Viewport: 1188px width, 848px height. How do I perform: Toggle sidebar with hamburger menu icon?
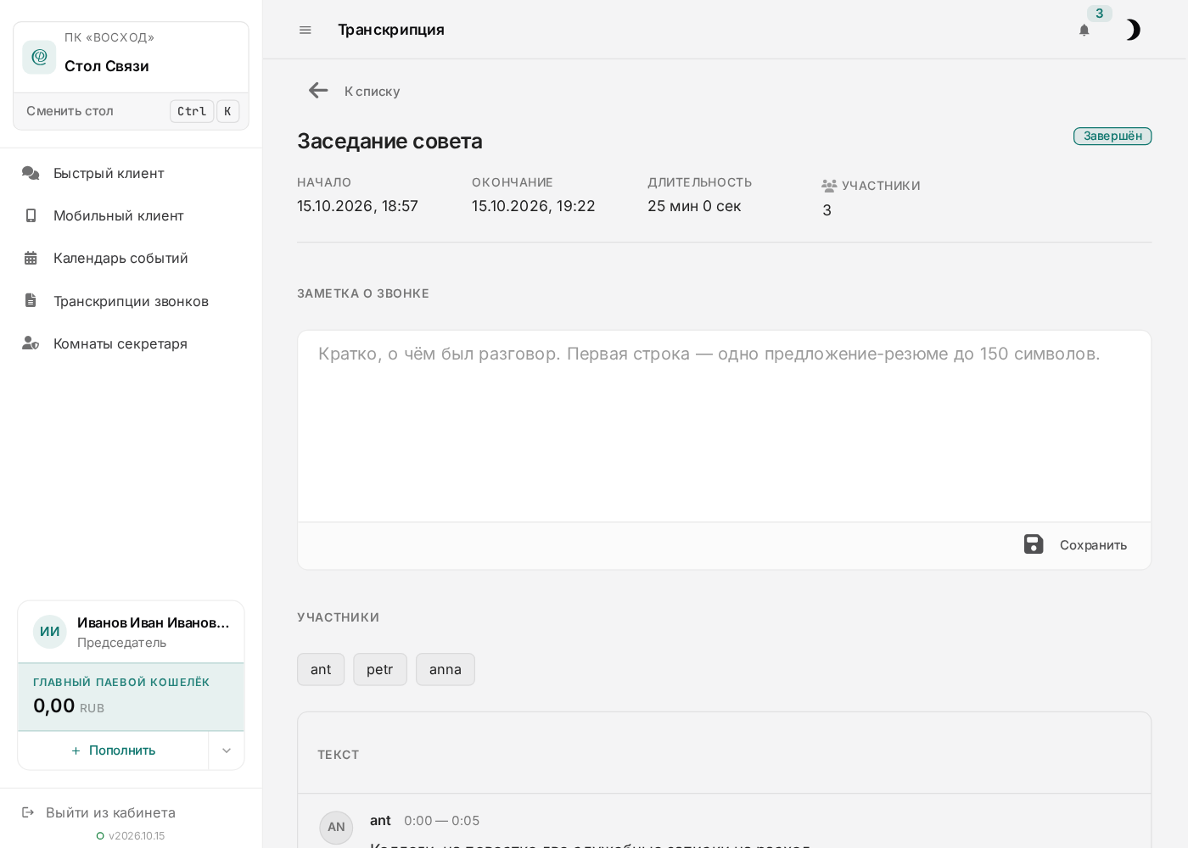point(305,30)
